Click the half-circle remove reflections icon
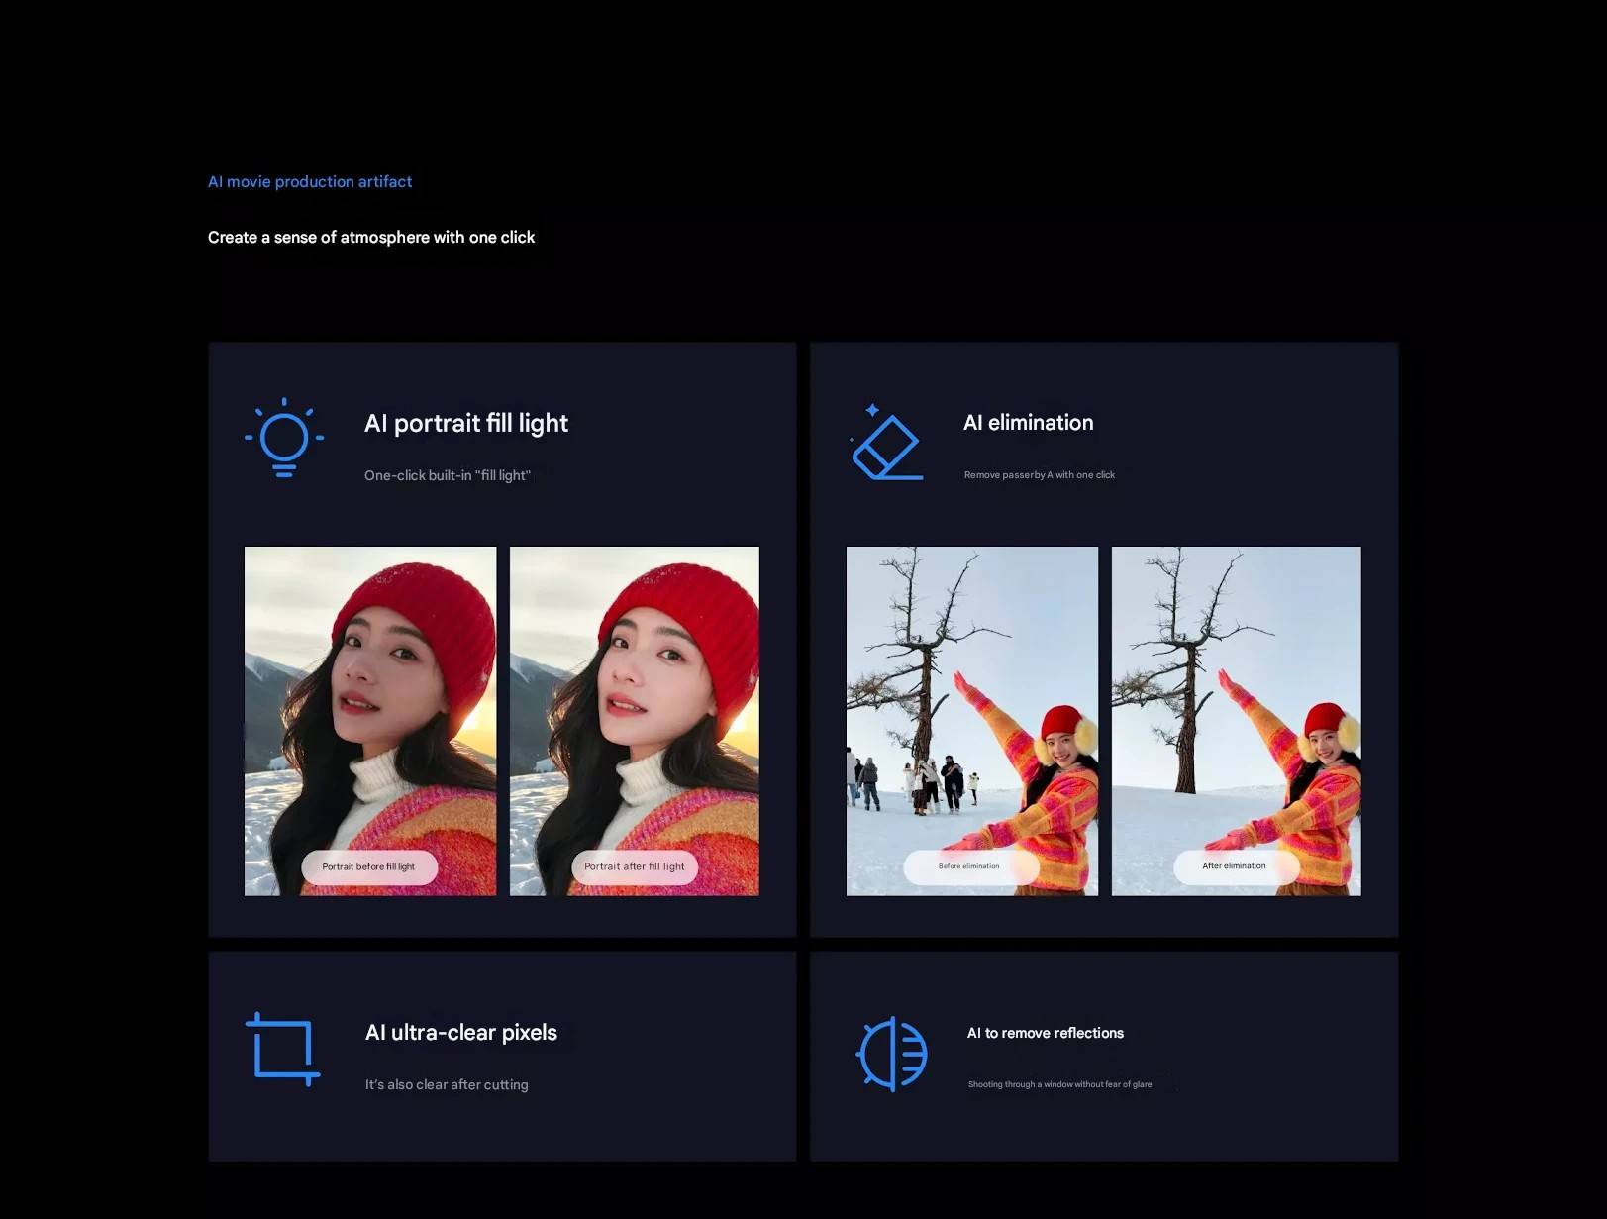Screen dimensions: 1607x1219 [891, 1054]
